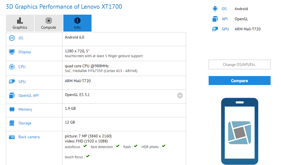Click the Display monitor icon

tap(12, 52)
